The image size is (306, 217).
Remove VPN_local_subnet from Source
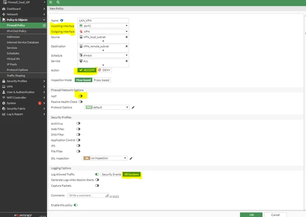click(x=126, y=37)
